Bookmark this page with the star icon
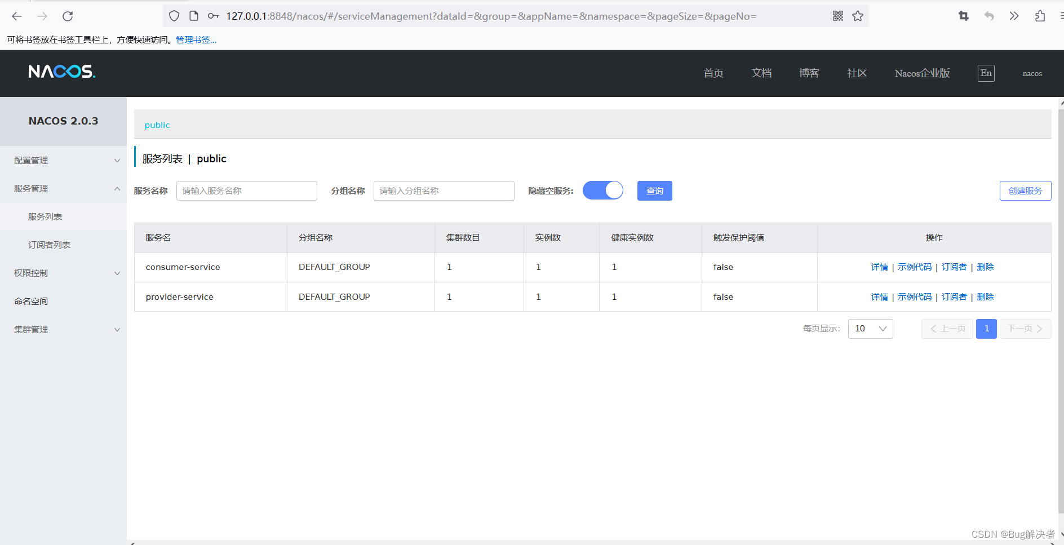Image resolution: width=1064 pixels, height=545 pixels. [x=858, y=16]
